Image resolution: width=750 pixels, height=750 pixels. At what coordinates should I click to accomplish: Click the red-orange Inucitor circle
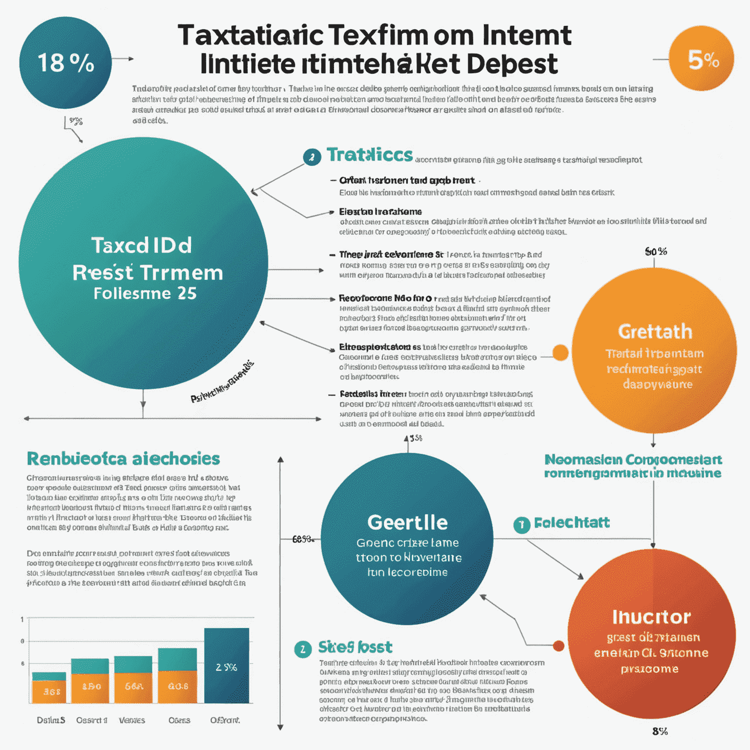click(652, 634)
